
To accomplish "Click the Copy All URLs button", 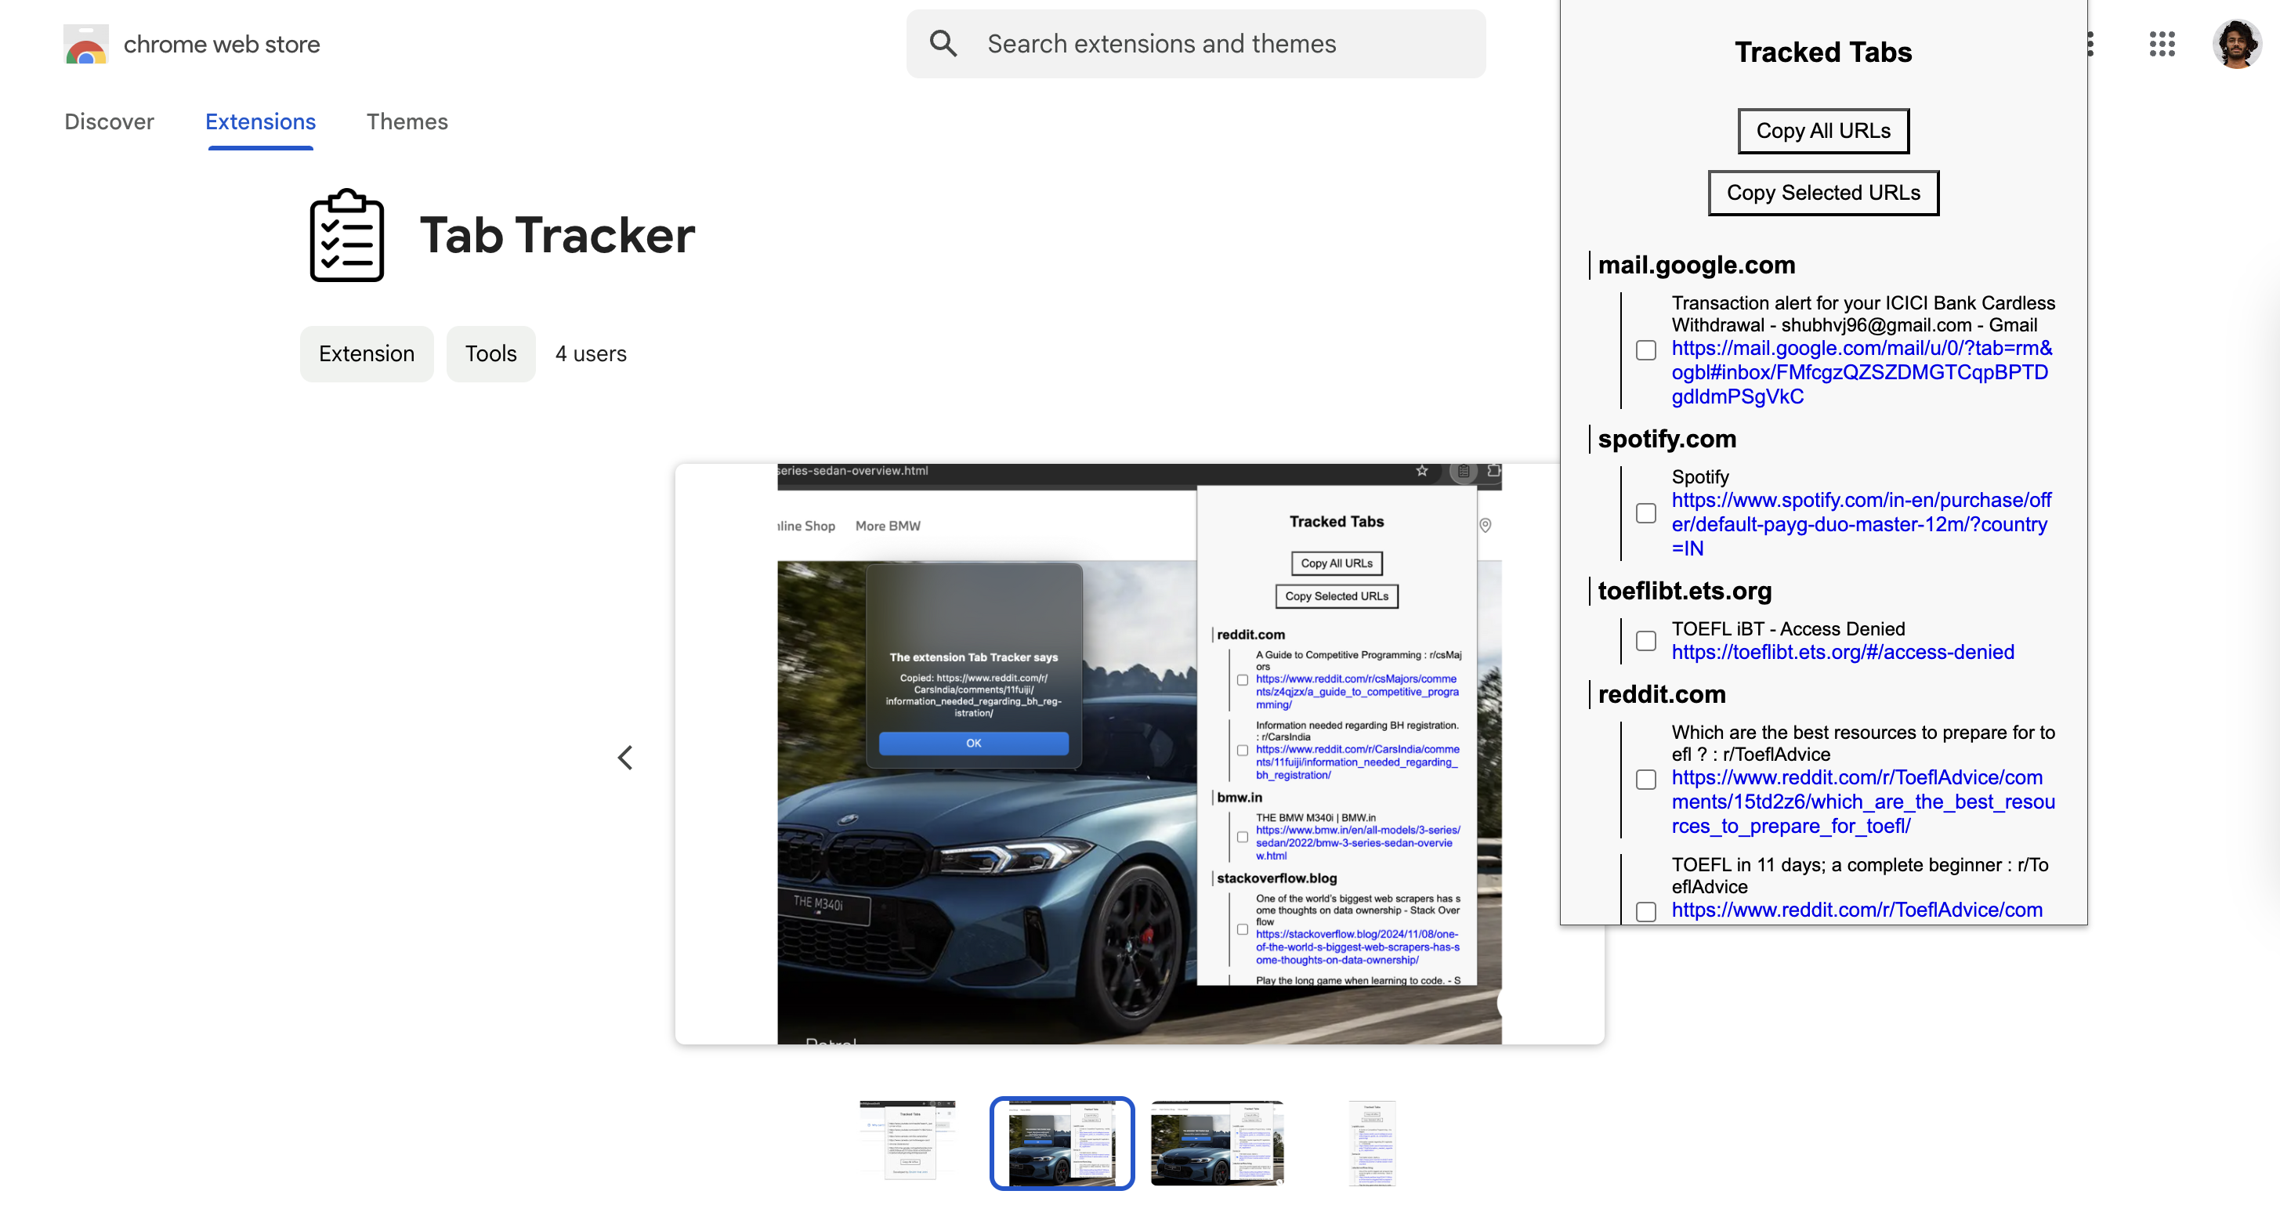I will 1822,131.
